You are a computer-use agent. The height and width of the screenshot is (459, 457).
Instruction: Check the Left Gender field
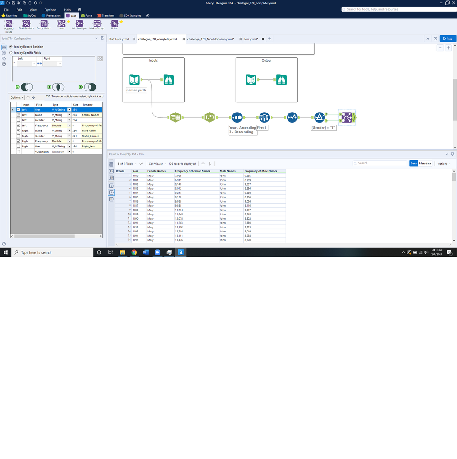click(18, 120)
